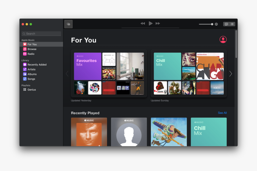Click See All for Recently Played
This screenshot has width=257, height=171.
pos(222,113)
